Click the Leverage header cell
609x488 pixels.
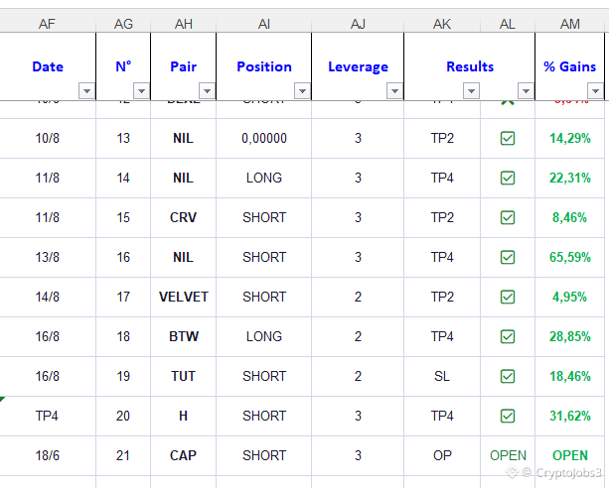[358, 66]
